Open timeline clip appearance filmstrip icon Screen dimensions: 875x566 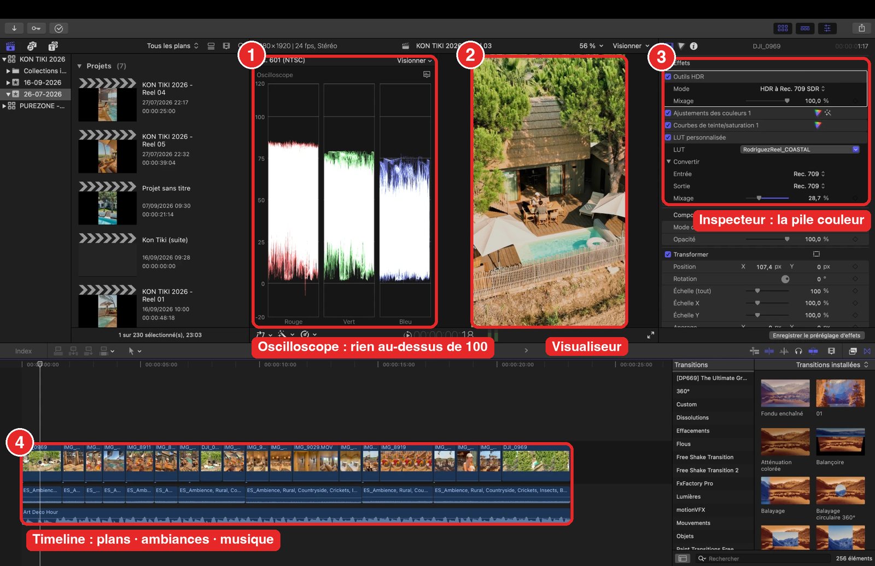(831, 351)
